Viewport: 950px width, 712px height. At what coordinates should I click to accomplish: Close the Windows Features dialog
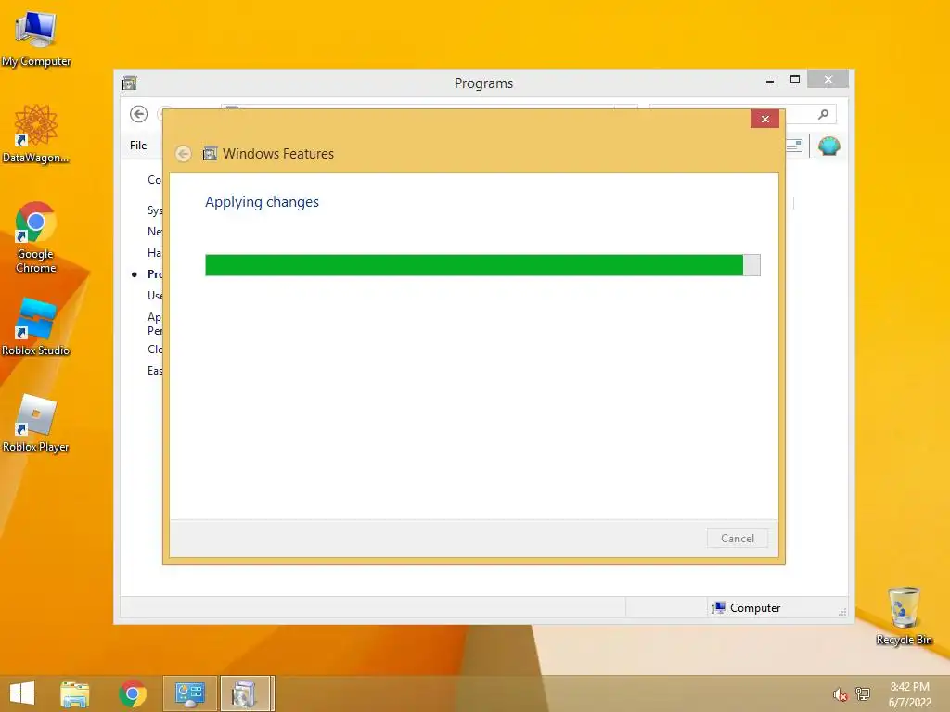click(764, 119)
